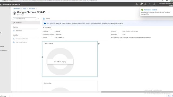Click the Application created notification title
The height and width of the screenshot is (97, 173).
[x=150, y=10]
